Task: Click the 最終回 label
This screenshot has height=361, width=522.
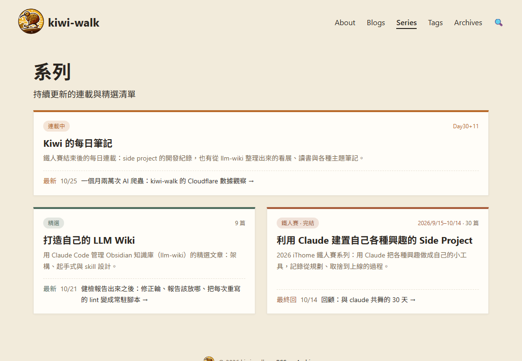Action: 287,300
